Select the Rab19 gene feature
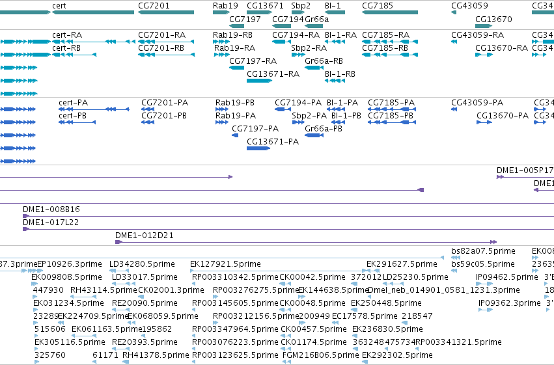Screen dimensions: 554x365 tap(221, 12)
